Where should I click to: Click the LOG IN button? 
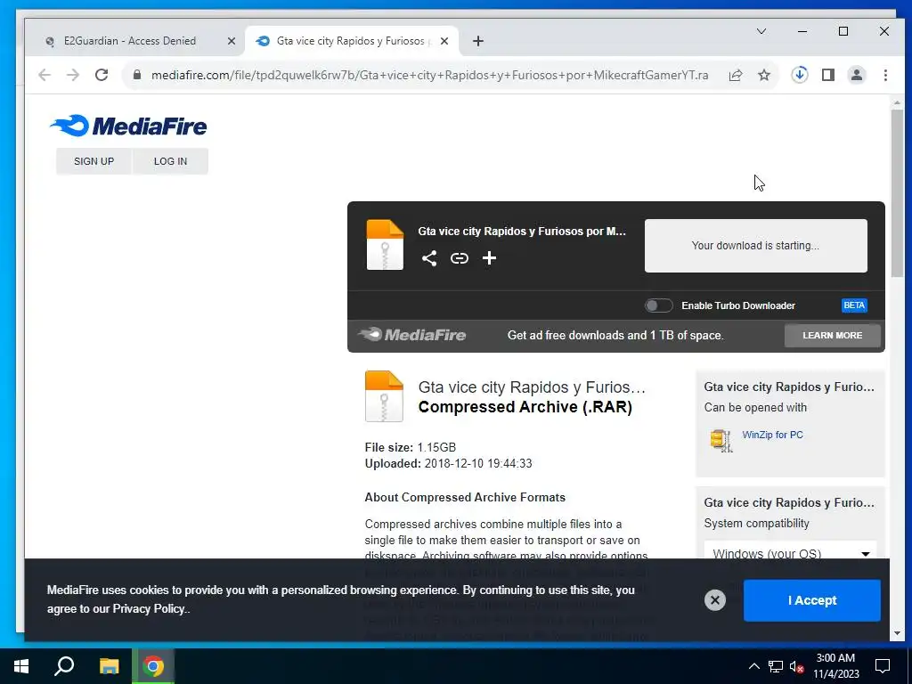[x=170, y=161]
